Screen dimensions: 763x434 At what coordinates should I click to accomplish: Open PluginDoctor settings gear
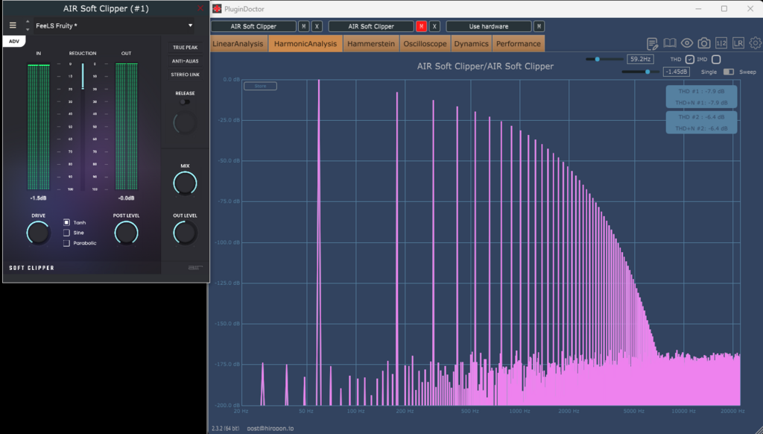pyautogui.click(x=756, y=43)
